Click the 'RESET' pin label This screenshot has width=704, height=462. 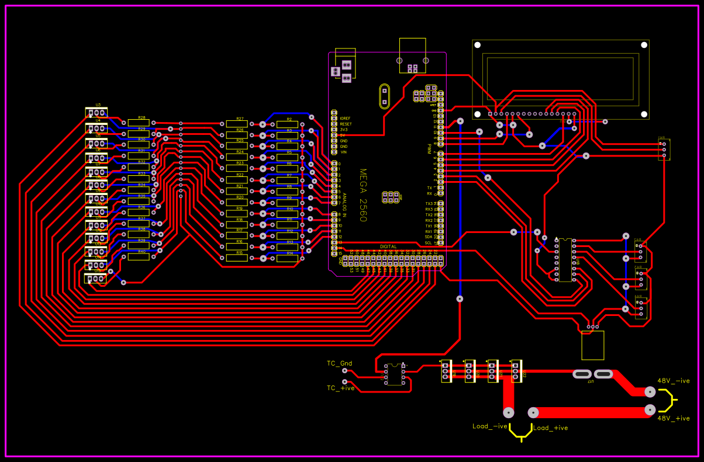coord(346,124)
